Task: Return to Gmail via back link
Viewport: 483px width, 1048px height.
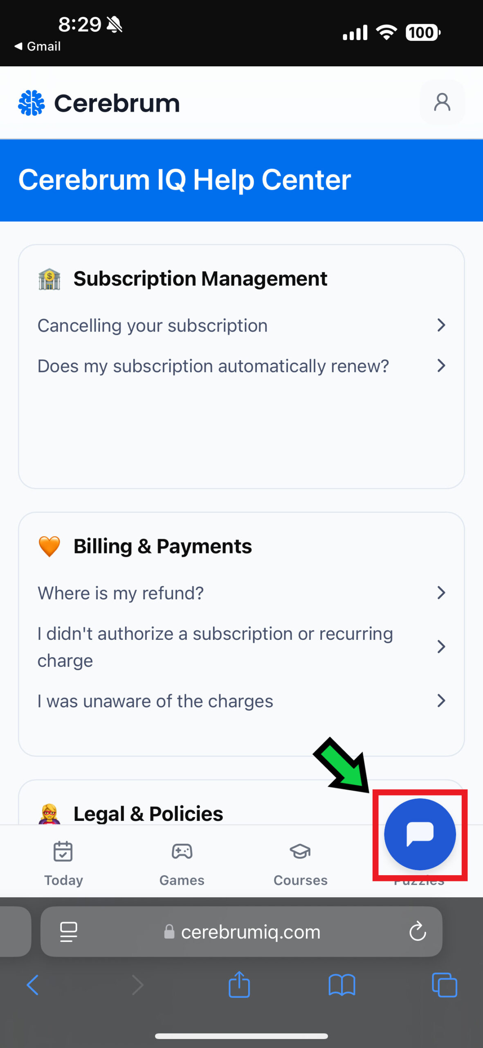Action: 38,46
